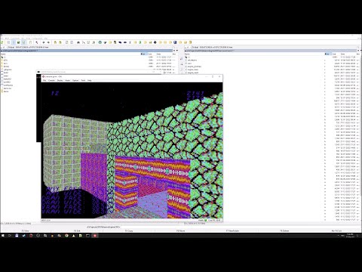Click the F5 Copy button in Total Commander

click(129, 230)
